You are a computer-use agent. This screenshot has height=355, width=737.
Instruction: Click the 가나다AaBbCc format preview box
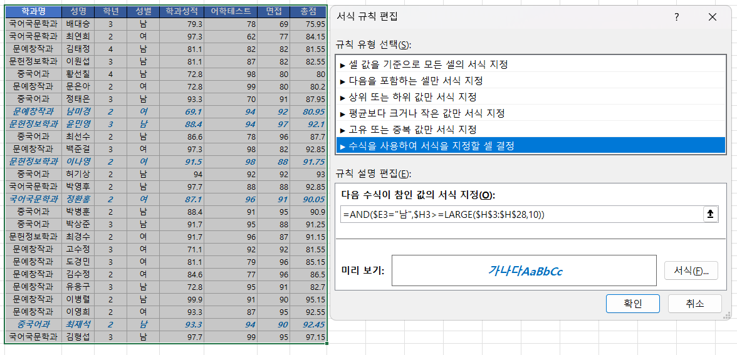coord(524,271)
